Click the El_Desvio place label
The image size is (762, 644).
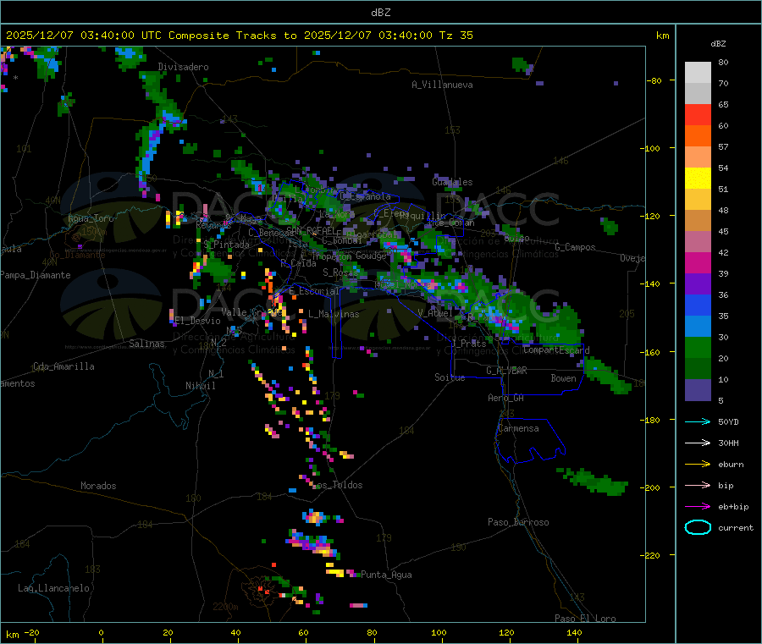[198, 321]
